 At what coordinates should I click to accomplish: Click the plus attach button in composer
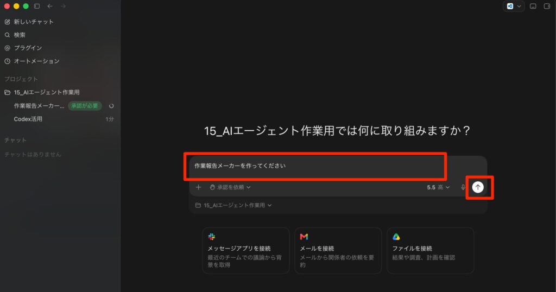tap(198, 187)
